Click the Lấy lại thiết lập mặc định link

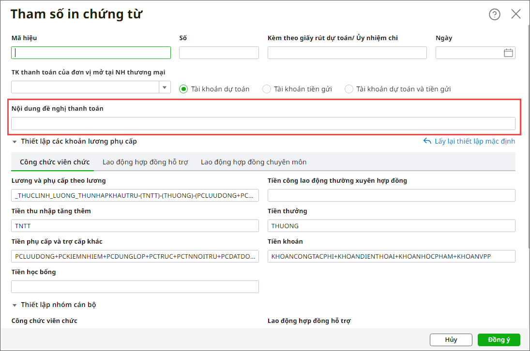pos(474,141)
